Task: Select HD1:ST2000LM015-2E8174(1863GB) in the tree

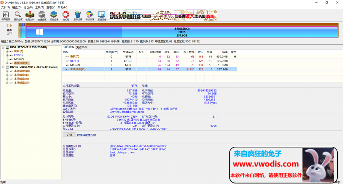Action: click(34, 67)
